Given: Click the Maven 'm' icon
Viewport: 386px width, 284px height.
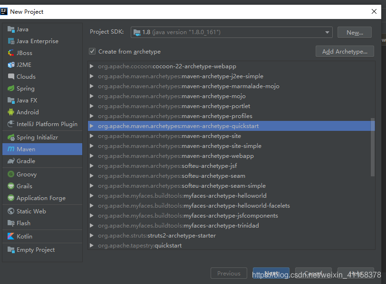Looking at the screenshot, I should point(11,149).
